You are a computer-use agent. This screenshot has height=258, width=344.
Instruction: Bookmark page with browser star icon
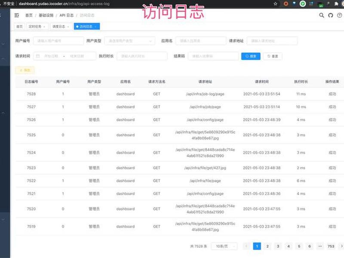[275, 4]
